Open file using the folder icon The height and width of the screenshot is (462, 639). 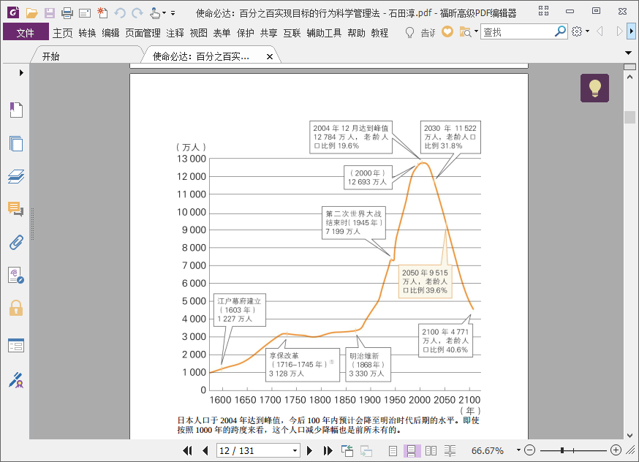tap(31, 13)
